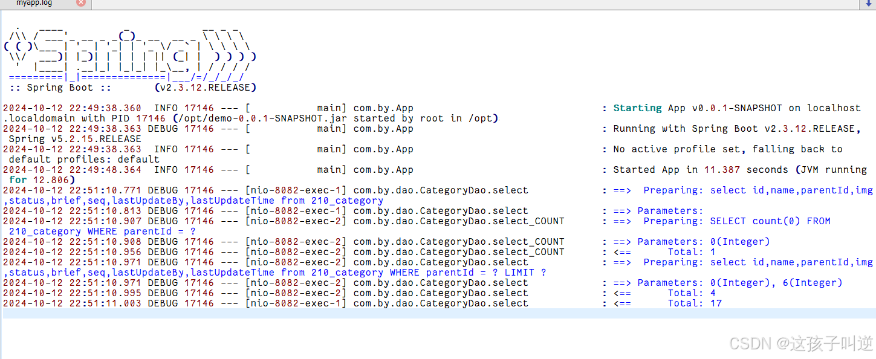Close the myapp.log tab with red X
This screenshot has width=876, height=359.
click(x=80, y=2)
